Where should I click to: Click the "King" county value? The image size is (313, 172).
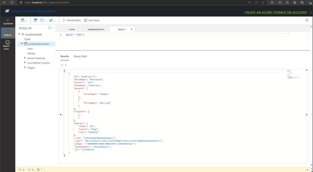point(94,129)
